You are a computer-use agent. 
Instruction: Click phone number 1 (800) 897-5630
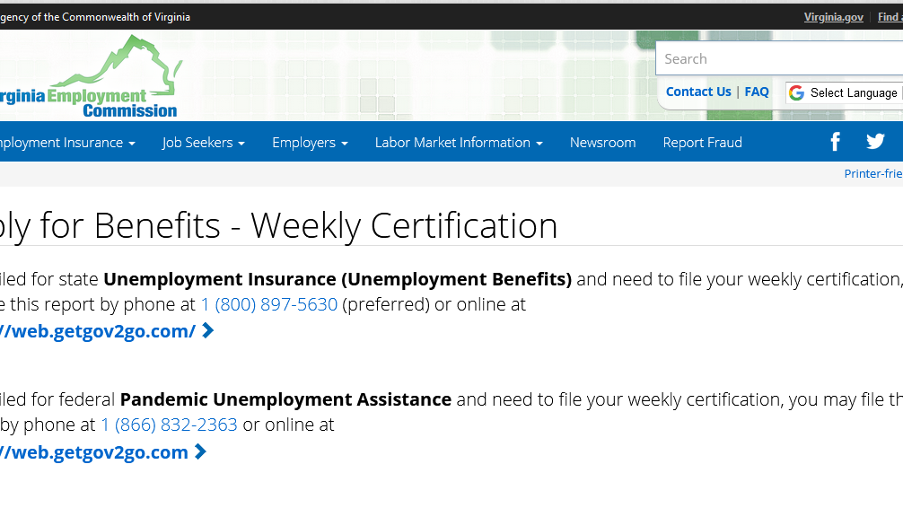coord(269,304)
